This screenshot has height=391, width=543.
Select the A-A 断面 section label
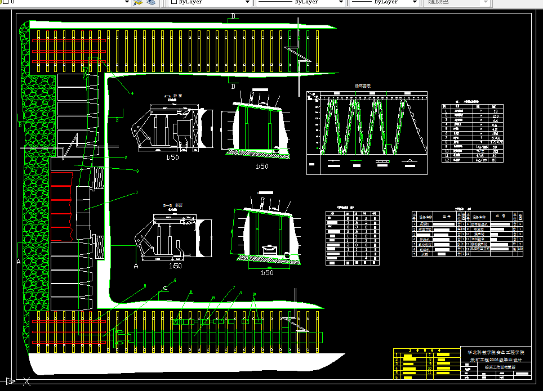173,96
